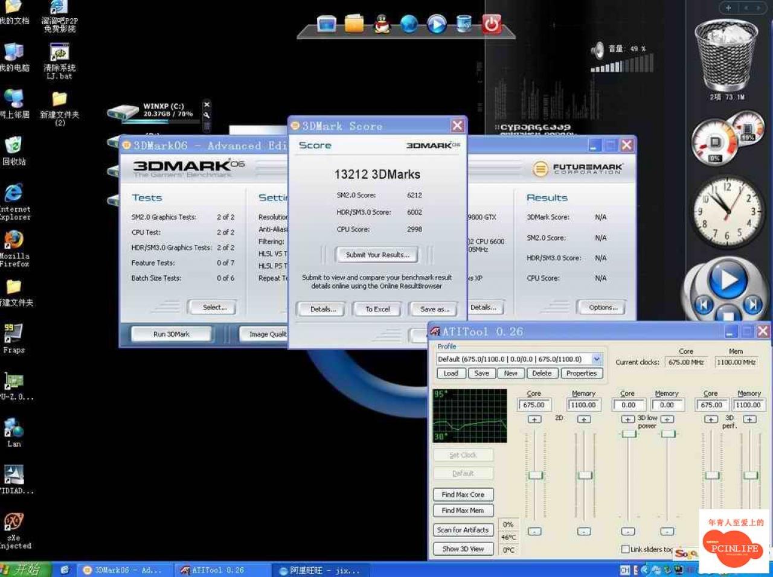Open the yellow folder icon in top dock
The height and width of the screenshot is (577, 773).
pos(354,24)
